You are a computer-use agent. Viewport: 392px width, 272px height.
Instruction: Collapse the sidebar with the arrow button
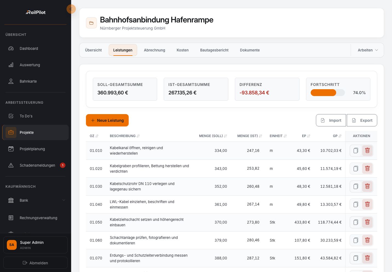[71, 9]
